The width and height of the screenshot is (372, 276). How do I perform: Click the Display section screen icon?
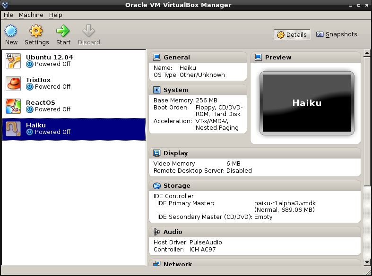click(156, 153)
